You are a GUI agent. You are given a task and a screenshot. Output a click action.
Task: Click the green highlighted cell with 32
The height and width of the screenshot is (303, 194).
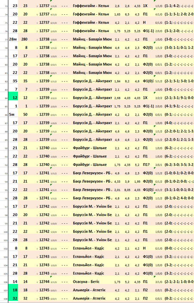pyautogui.click(x=13, y=297)
